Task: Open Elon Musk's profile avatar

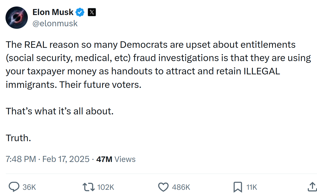Action: point(17,18)
